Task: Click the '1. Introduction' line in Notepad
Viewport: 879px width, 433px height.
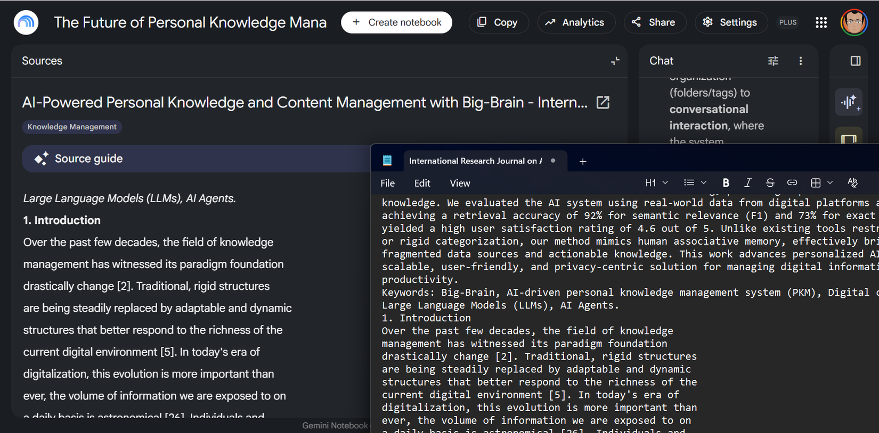Action: (426, 318)
